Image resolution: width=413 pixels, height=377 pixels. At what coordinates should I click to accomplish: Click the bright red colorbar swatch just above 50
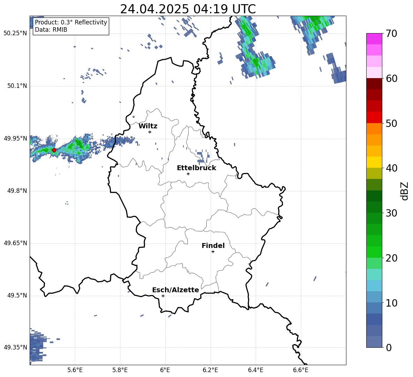(374, 118)
